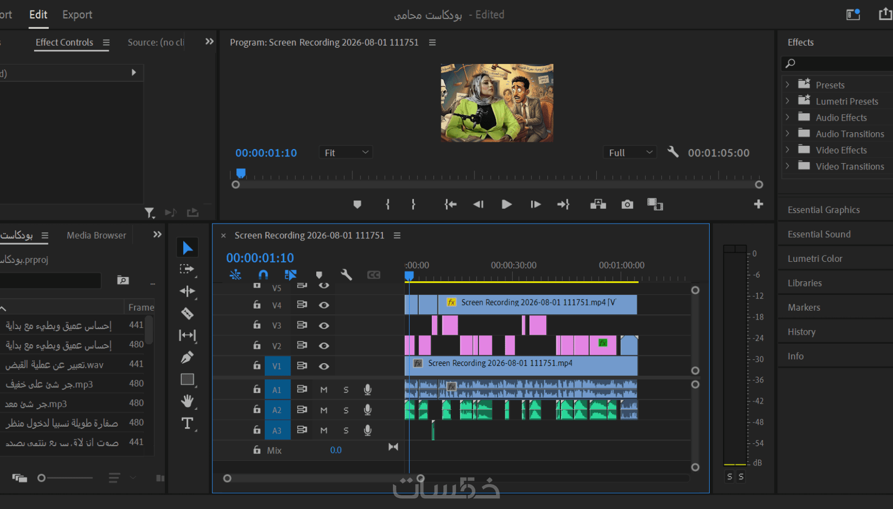Open the Lumetri Color panel

[815, 259]
